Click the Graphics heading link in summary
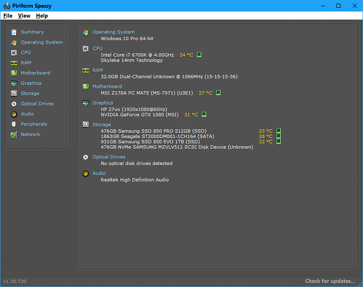This screenshot has height=287, width=363. 103,103
